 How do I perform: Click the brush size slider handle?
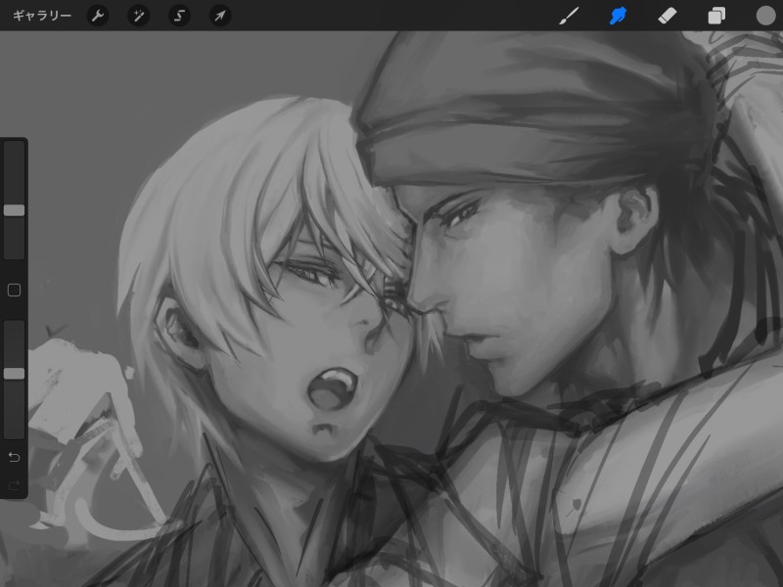tap(14, 210)
